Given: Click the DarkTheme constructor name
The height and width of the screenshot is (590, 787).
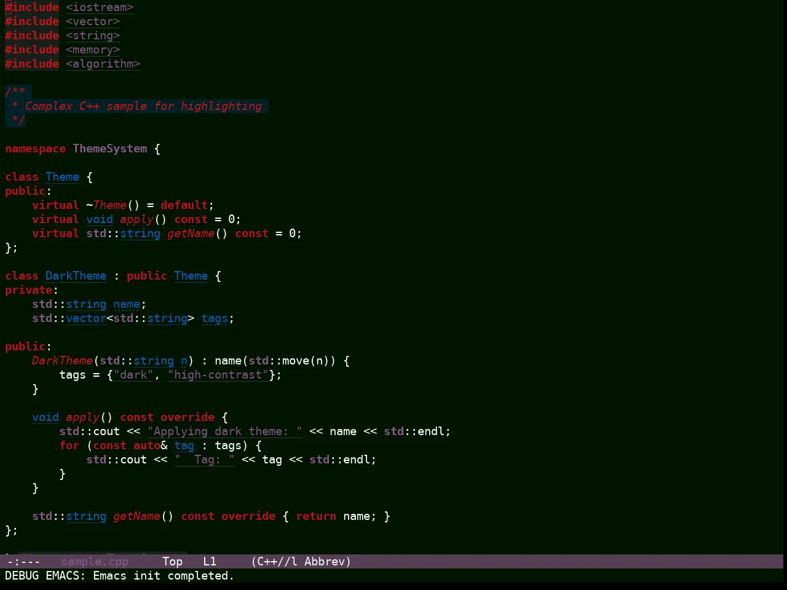Looking at the screenshot, I should tap(62, 361).
